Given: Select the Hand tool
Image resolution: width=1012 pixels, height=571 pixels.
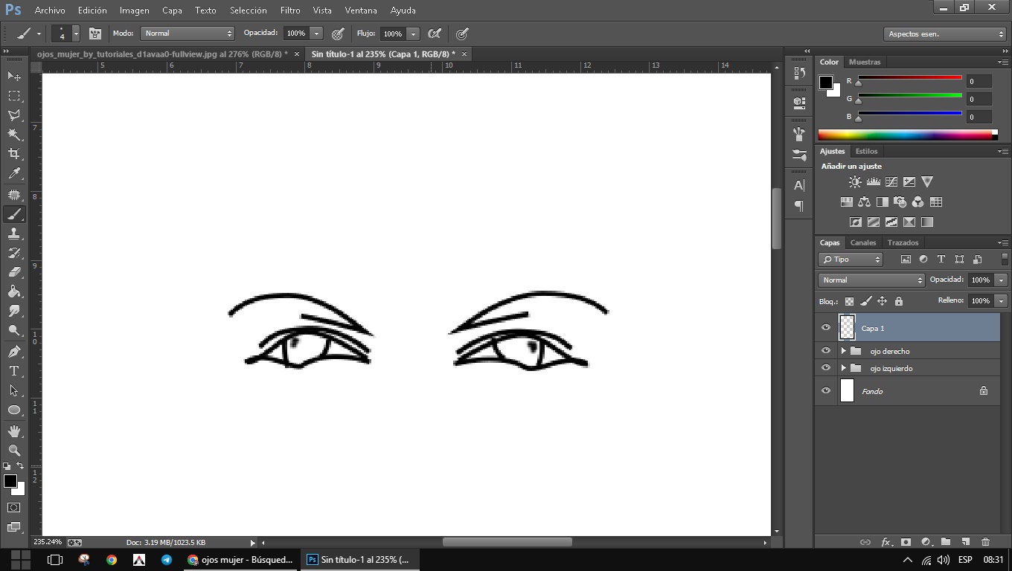Looking at the screenshot, I should pos(14,430).
